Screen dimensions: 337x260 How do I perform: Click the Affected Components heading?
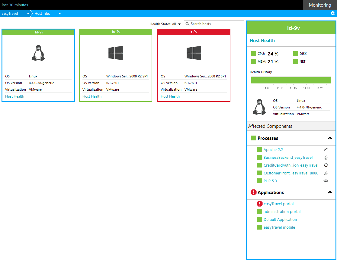tap(270, 126)
